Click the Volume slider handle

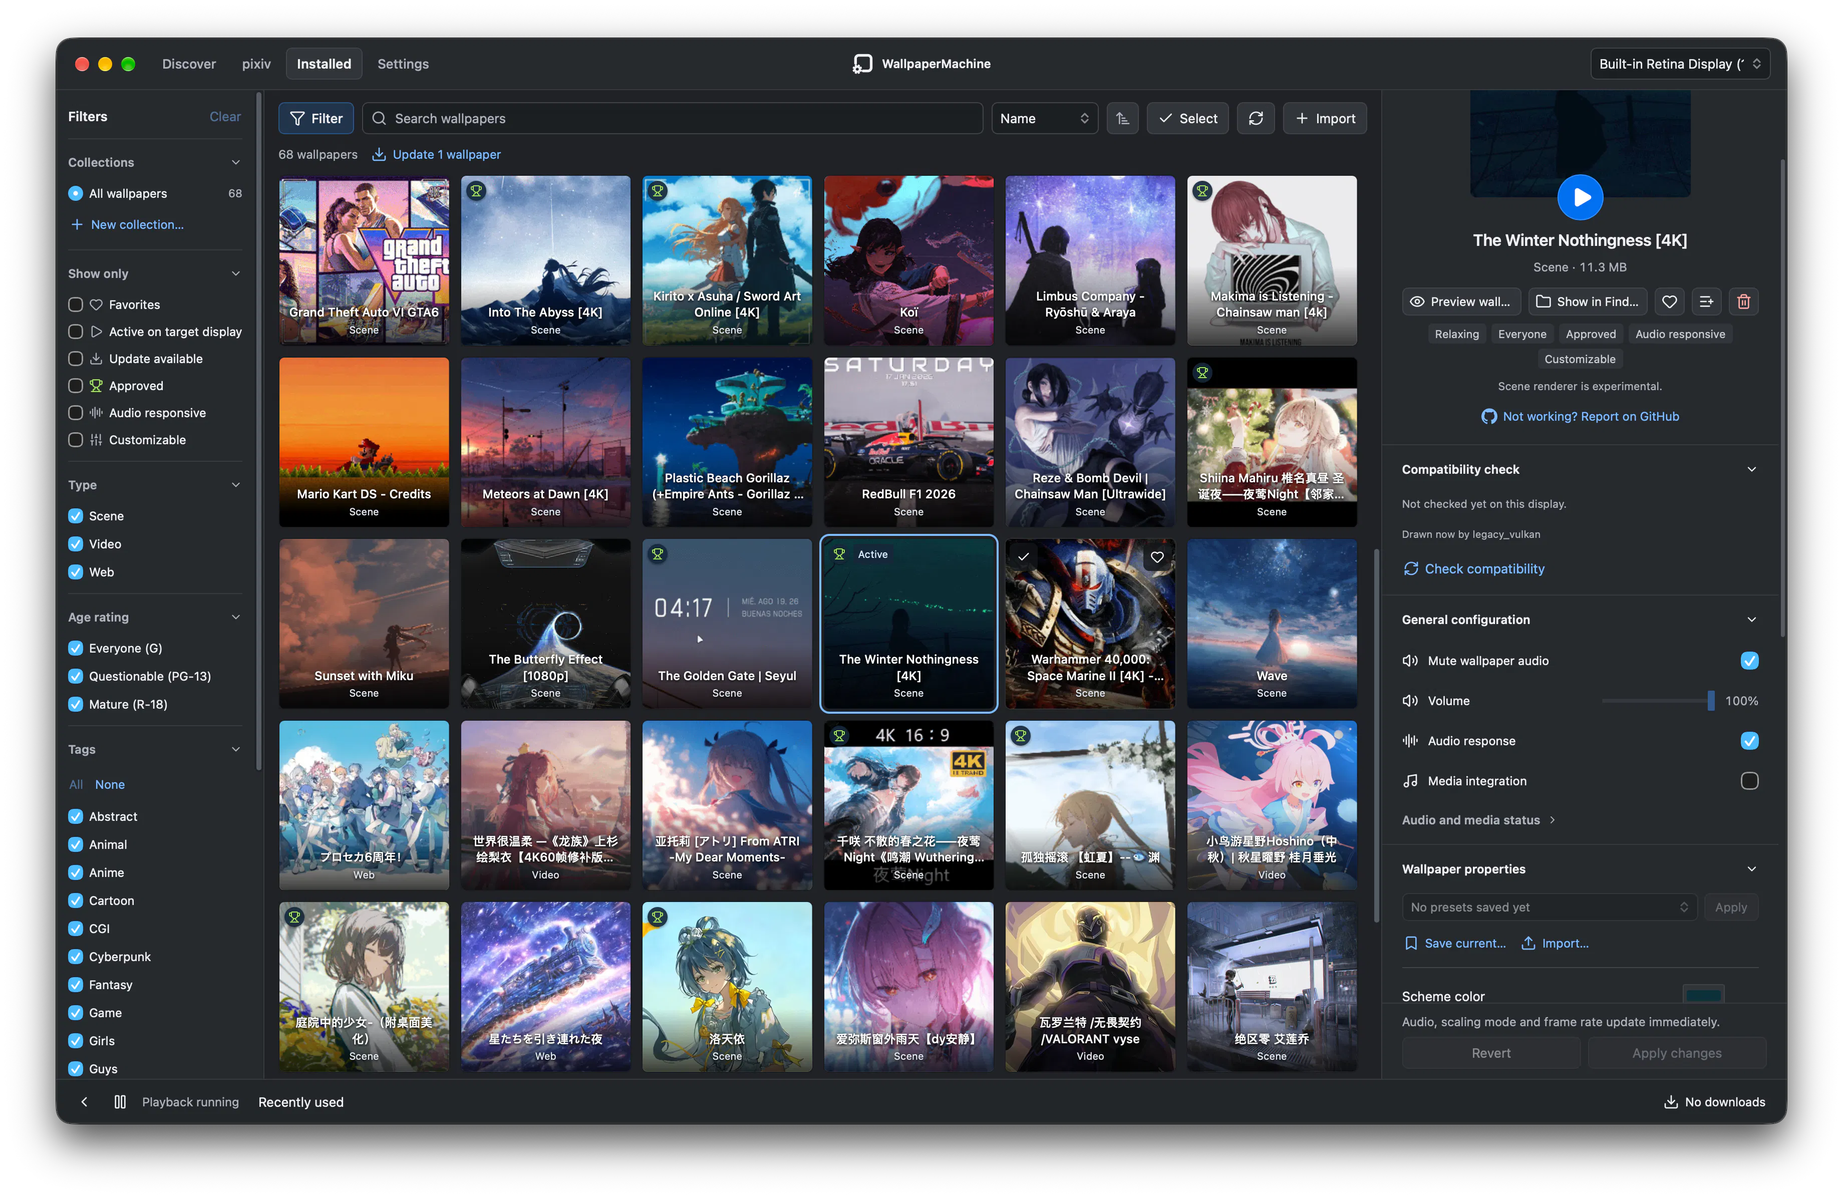(1711, 701)
